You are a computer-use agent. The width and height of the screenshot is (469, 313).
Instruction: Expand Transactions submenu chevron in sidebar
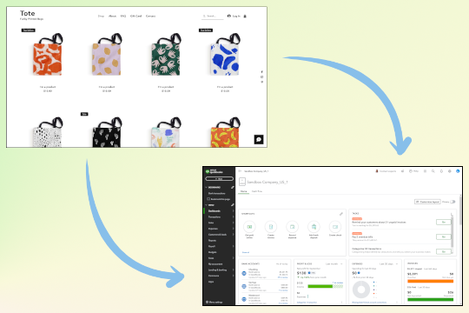(233, 216)
